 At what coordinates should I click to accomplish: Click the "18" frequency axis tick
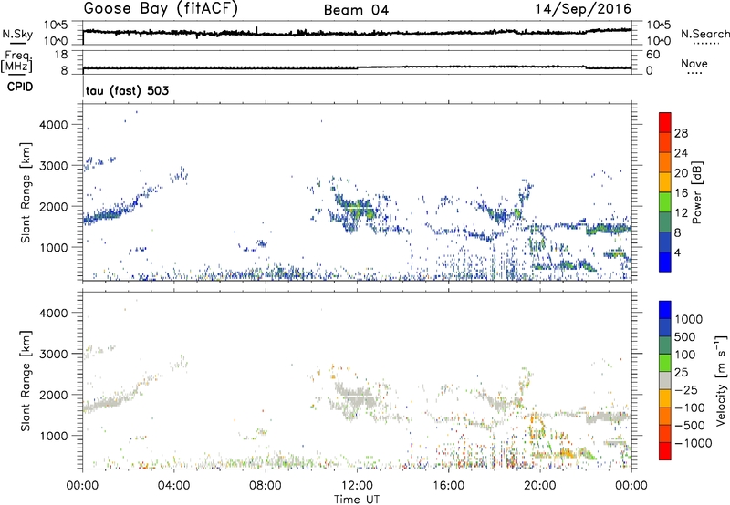pos(60,55)
